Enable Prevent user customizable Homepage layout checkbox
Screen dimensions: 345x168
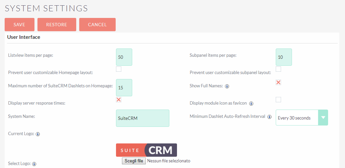click(x=119, y=69)
